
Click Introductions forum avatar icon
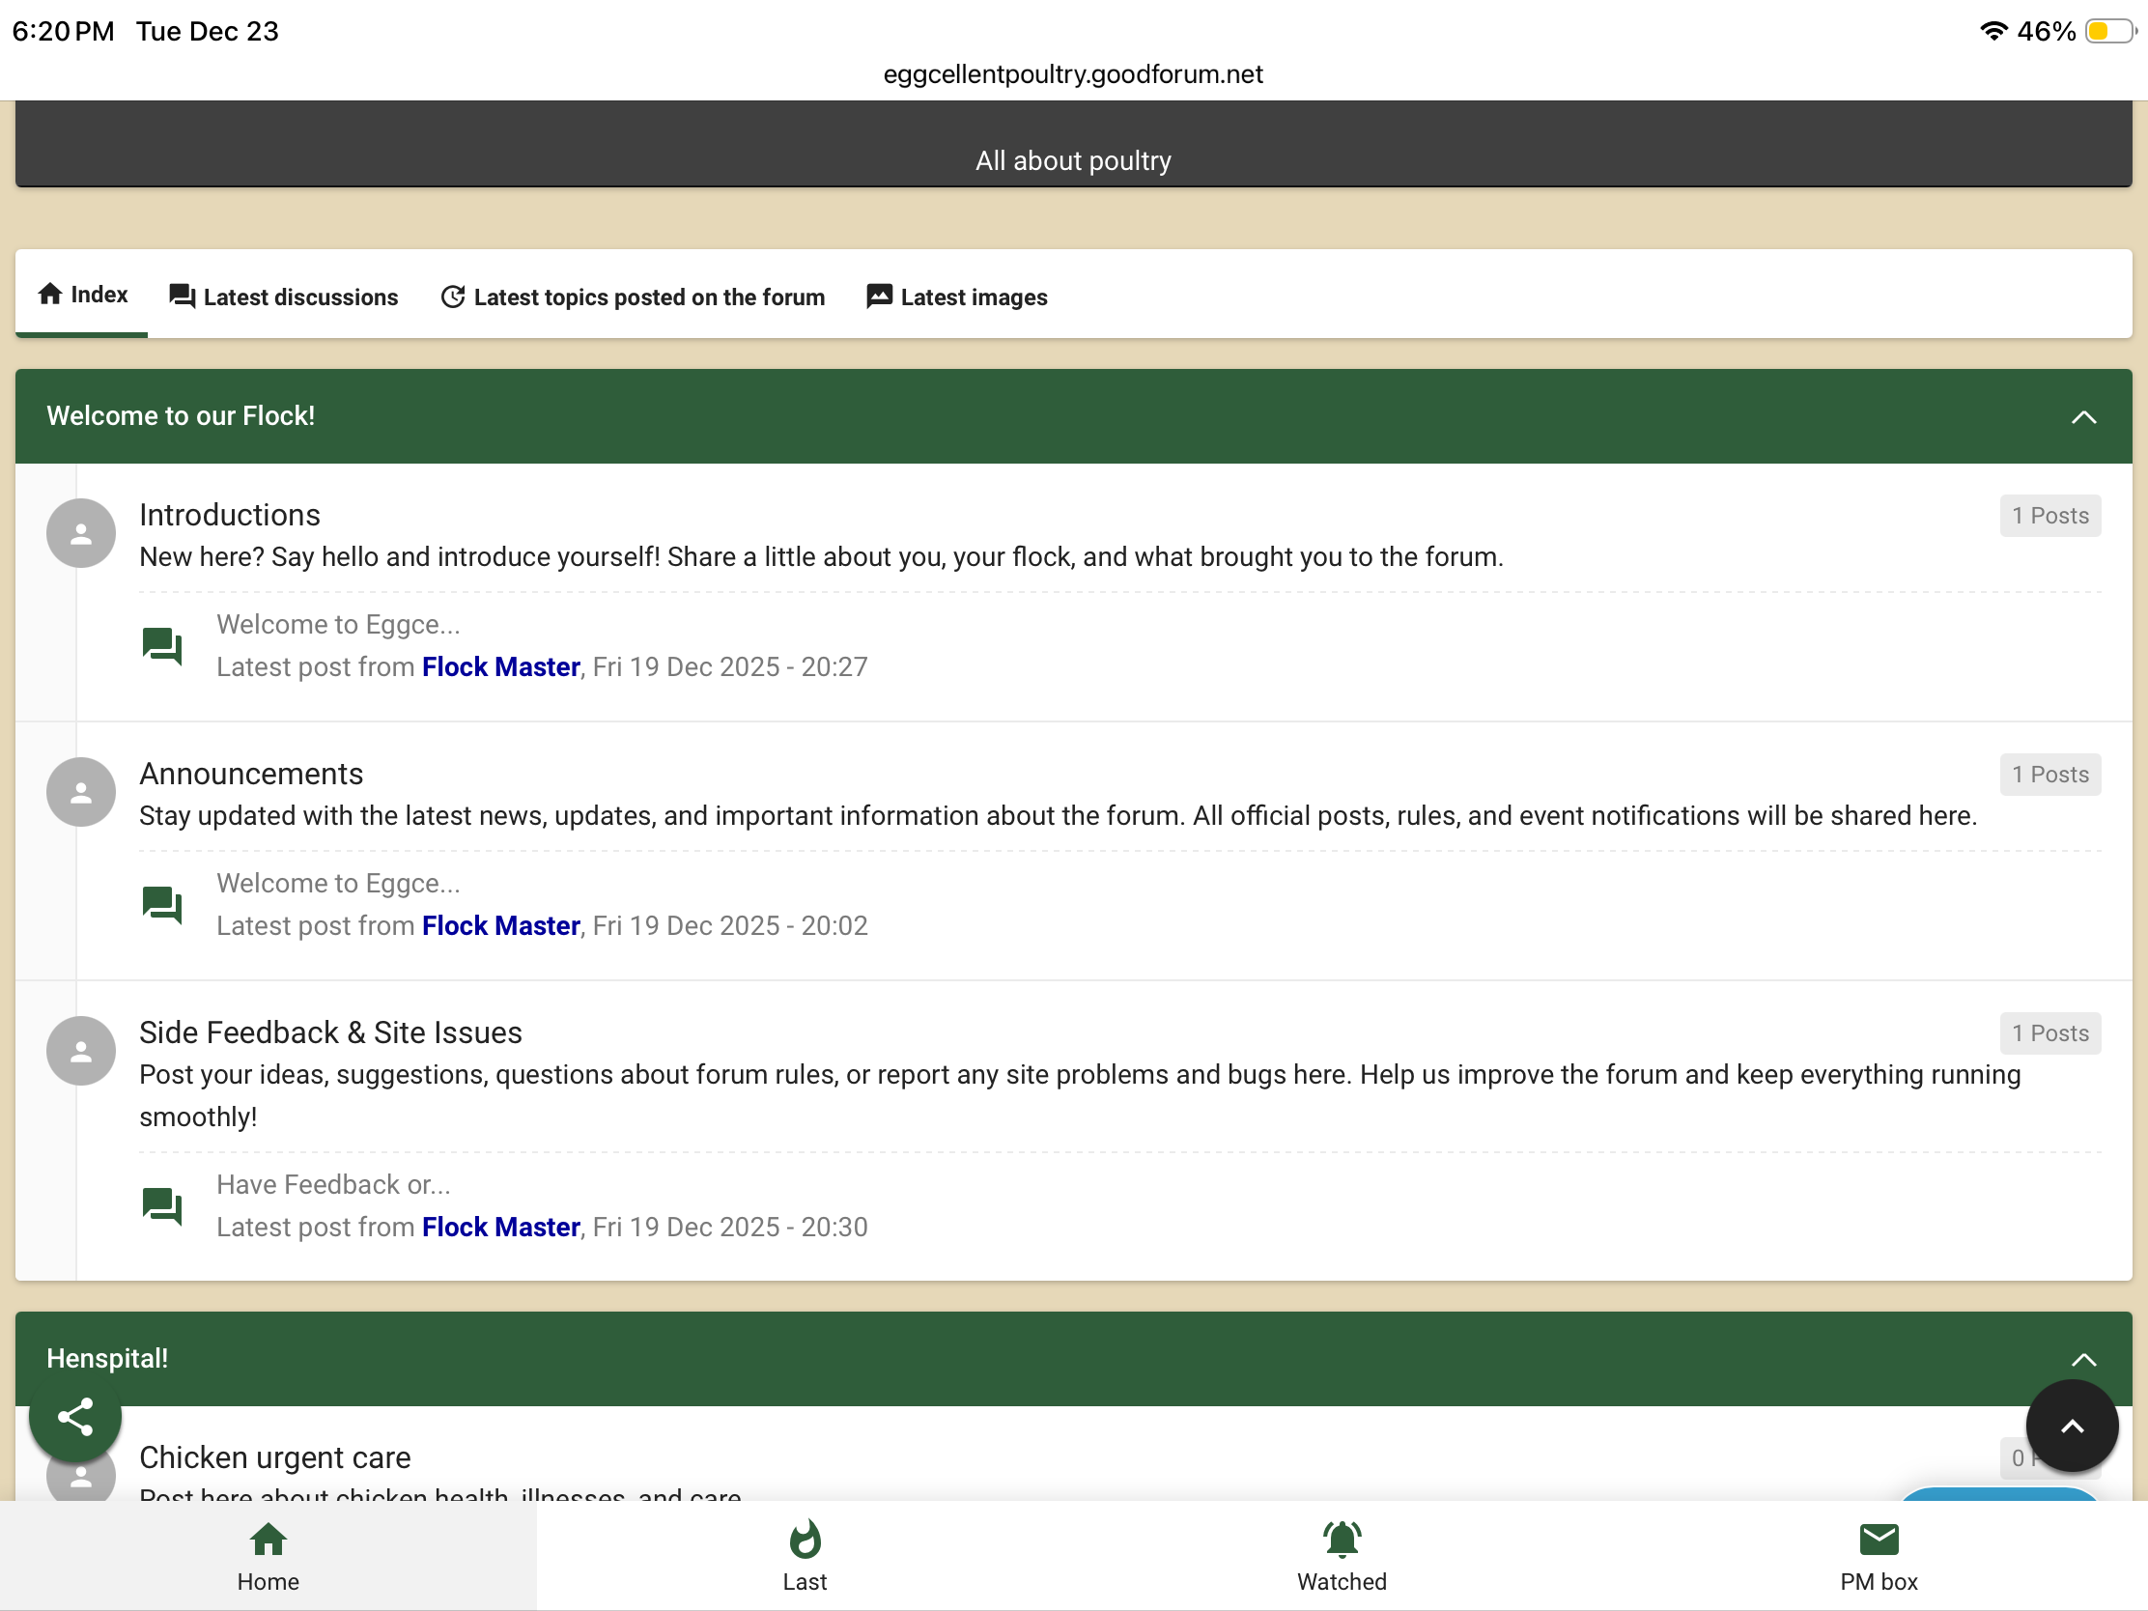[x=80, y=533]
